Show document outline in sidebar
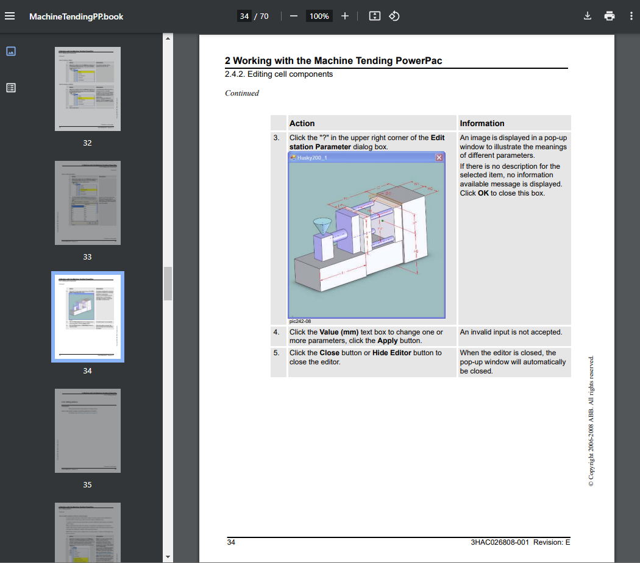 (x=11, y=88)
